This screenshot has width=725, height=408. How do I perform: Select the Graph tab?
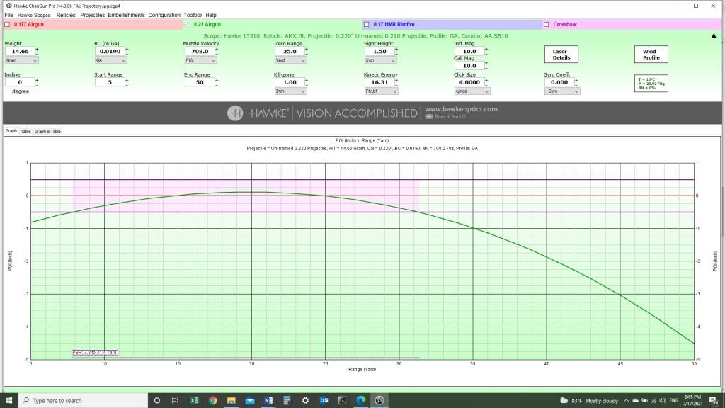(x=11, y=131)
